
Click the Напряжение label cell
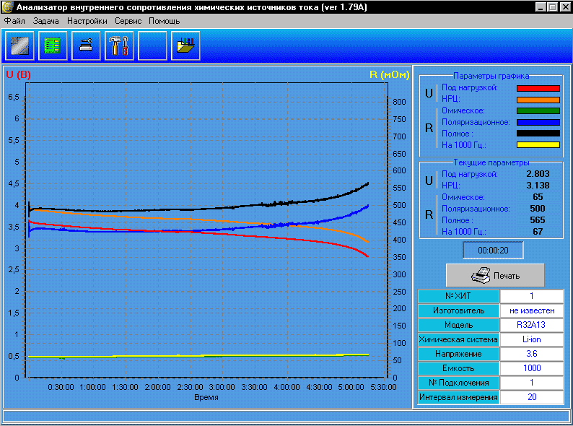pyautogui.click(x=458, y=354)
